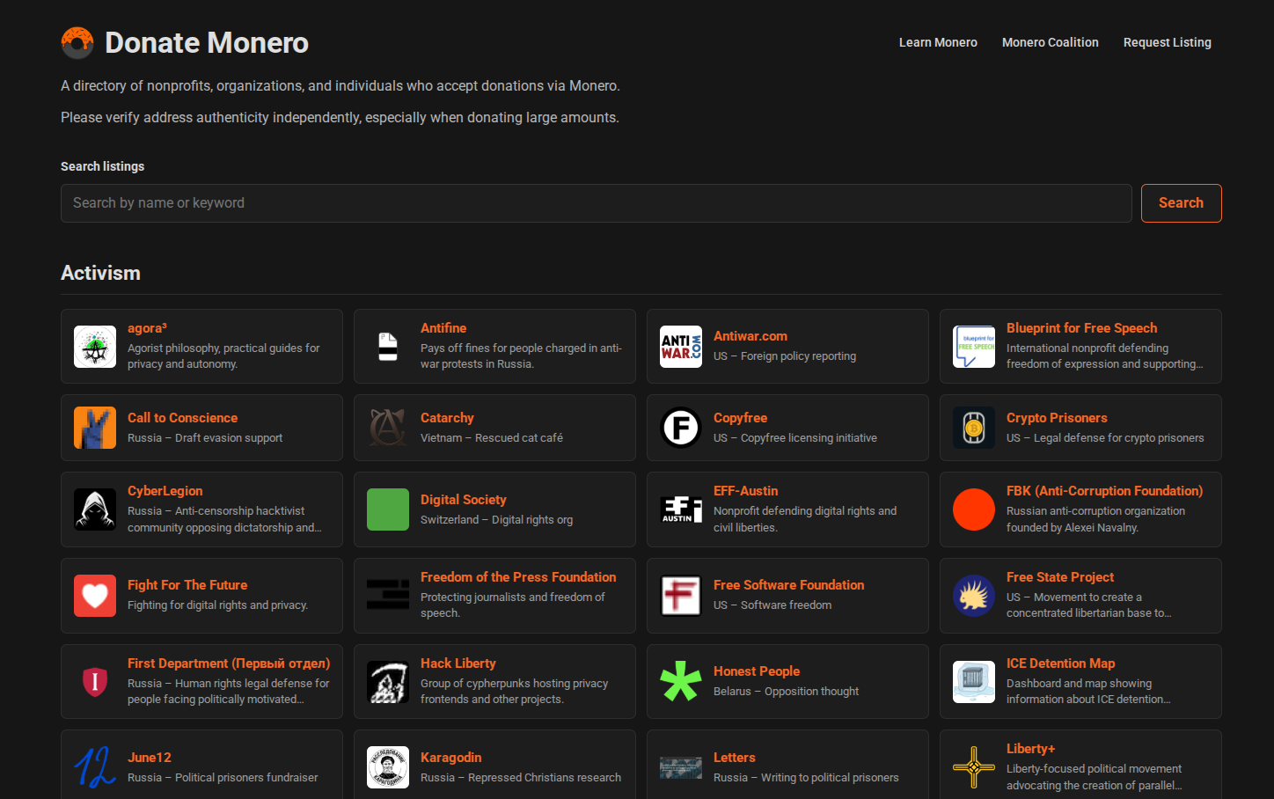Screen dimensions: 1274x799
Task: Focus the Search by name or keyword field
Action: coord(596,203)
